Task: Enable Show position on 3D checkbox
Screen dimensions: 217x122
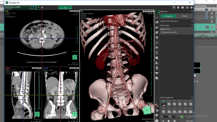Action: point(162,32)
